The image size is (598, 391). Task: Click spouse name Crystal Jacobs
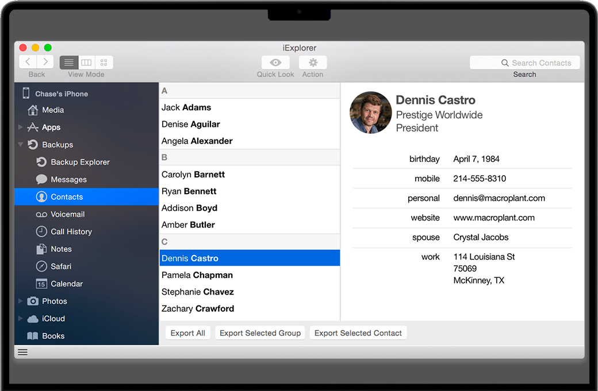(481, 237)
